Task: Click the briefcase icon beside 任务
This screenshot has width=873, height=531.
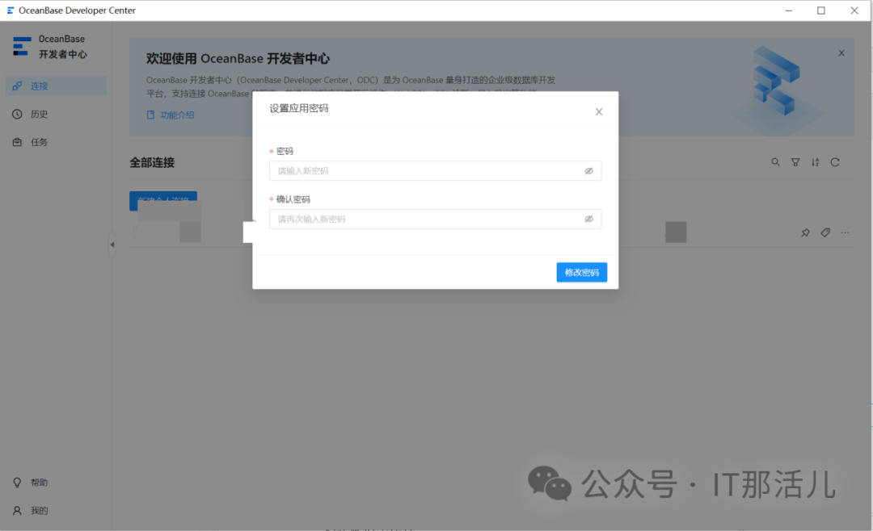Action: pos(17,142)
